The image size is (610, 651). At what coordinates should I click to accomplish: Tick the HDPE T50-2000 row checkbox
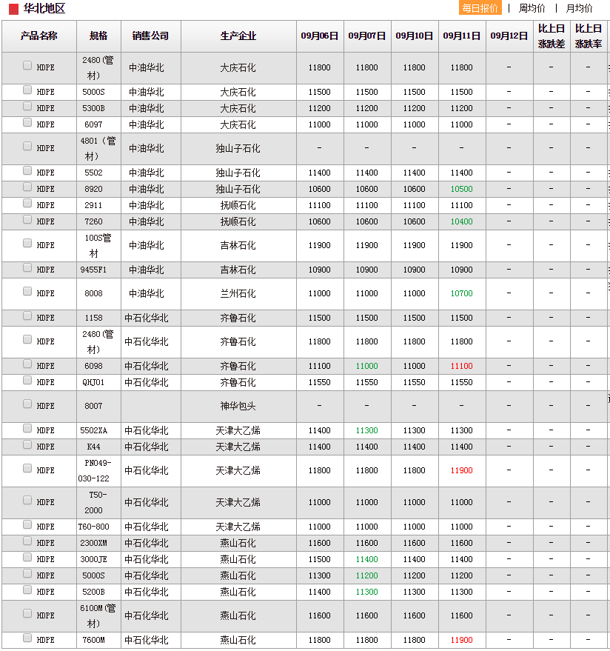tap(27, 501)
